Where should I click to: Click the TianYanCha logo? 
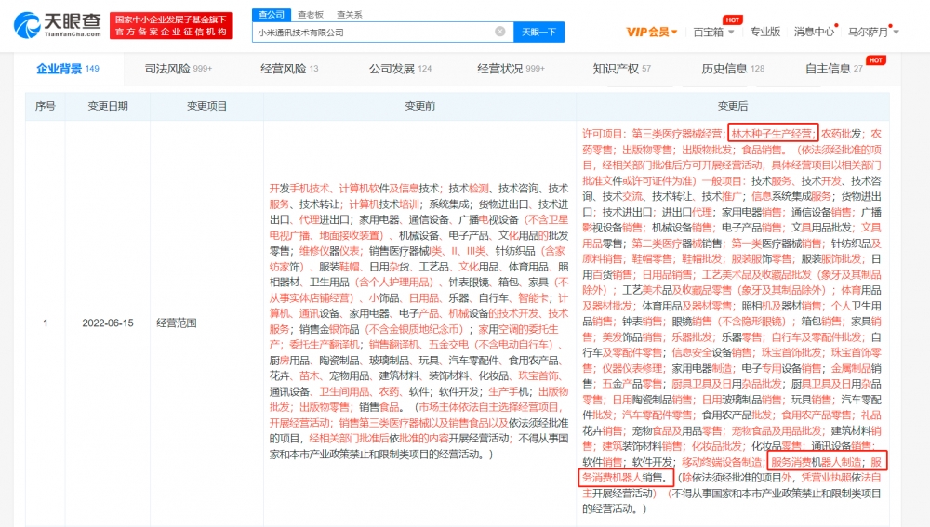pos(58,25)
